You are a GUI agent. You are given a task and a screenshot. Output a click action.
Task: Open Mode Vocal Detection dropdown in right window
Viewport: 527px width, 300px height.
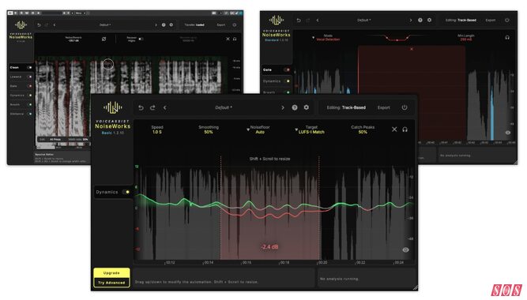[327, 38]
